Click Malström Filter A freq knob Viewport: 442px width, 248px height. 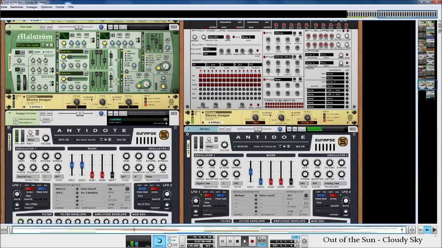coord(165,67)
